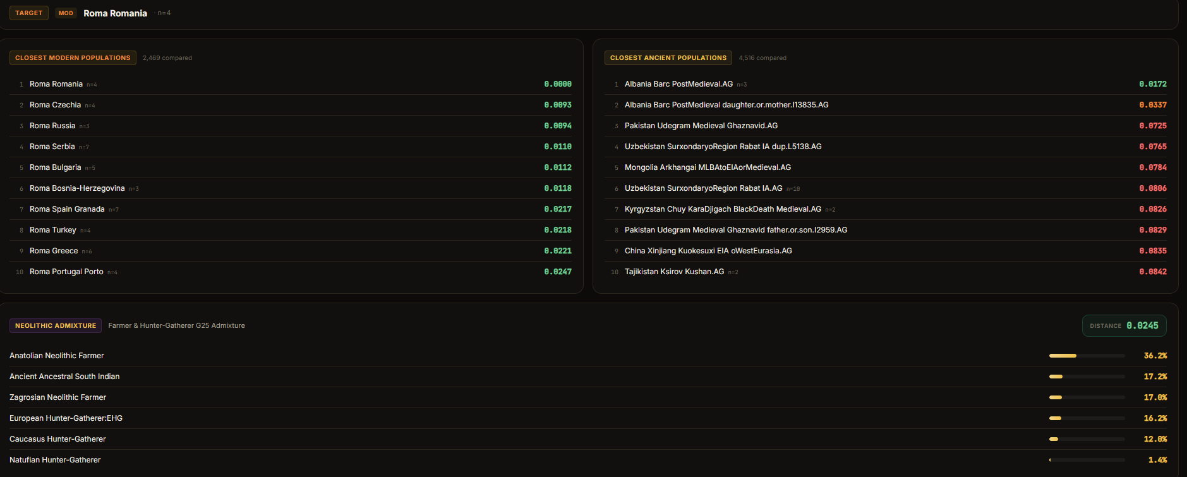This screenshot has height=477, width=1187.
Task: Select the Roma Spain Granada row
Action: click(x=291, y=209)
